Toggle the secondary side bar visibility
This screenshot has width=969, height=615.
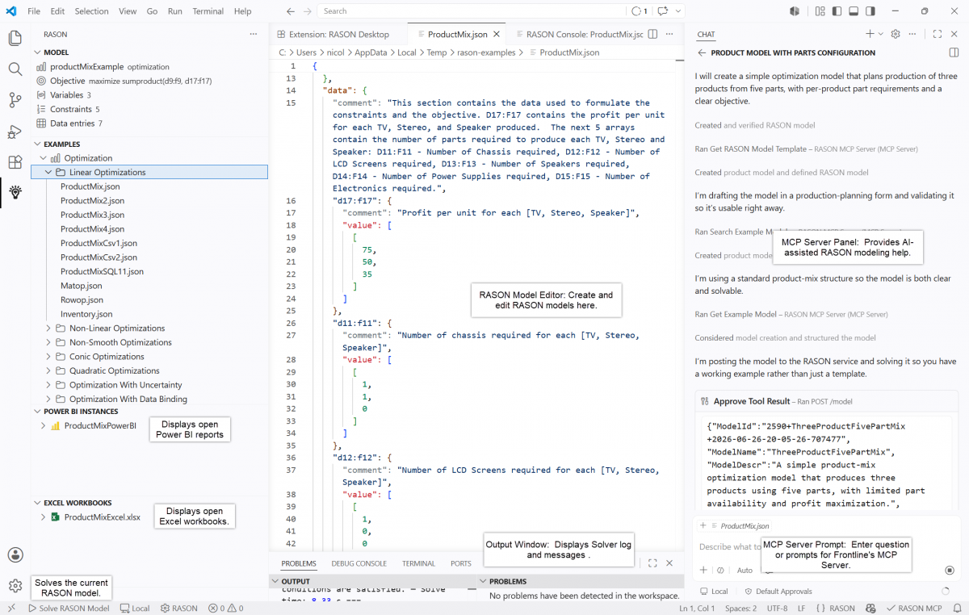point(870,11)
